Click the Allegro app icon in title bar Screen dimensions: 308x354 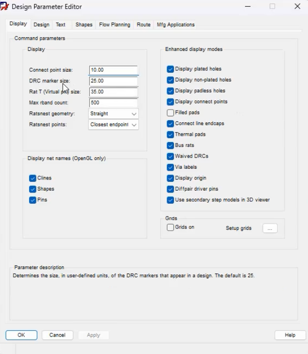point(4,6)
